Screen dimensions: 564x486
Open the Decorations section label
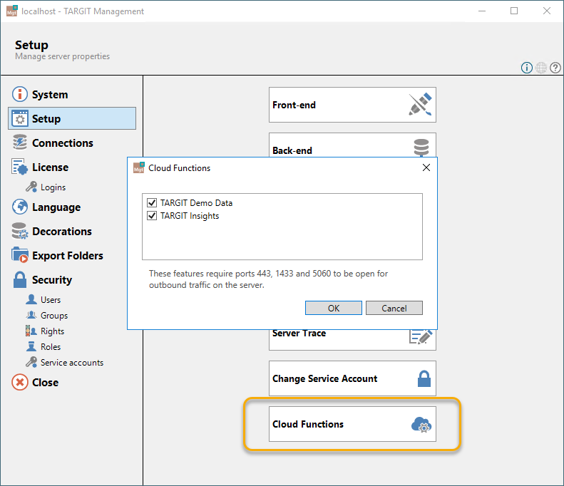62,232
